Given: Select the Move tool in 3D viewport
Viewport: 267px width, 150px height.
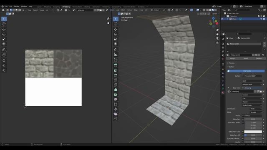Looking at the screenshot, I should 116,29.
